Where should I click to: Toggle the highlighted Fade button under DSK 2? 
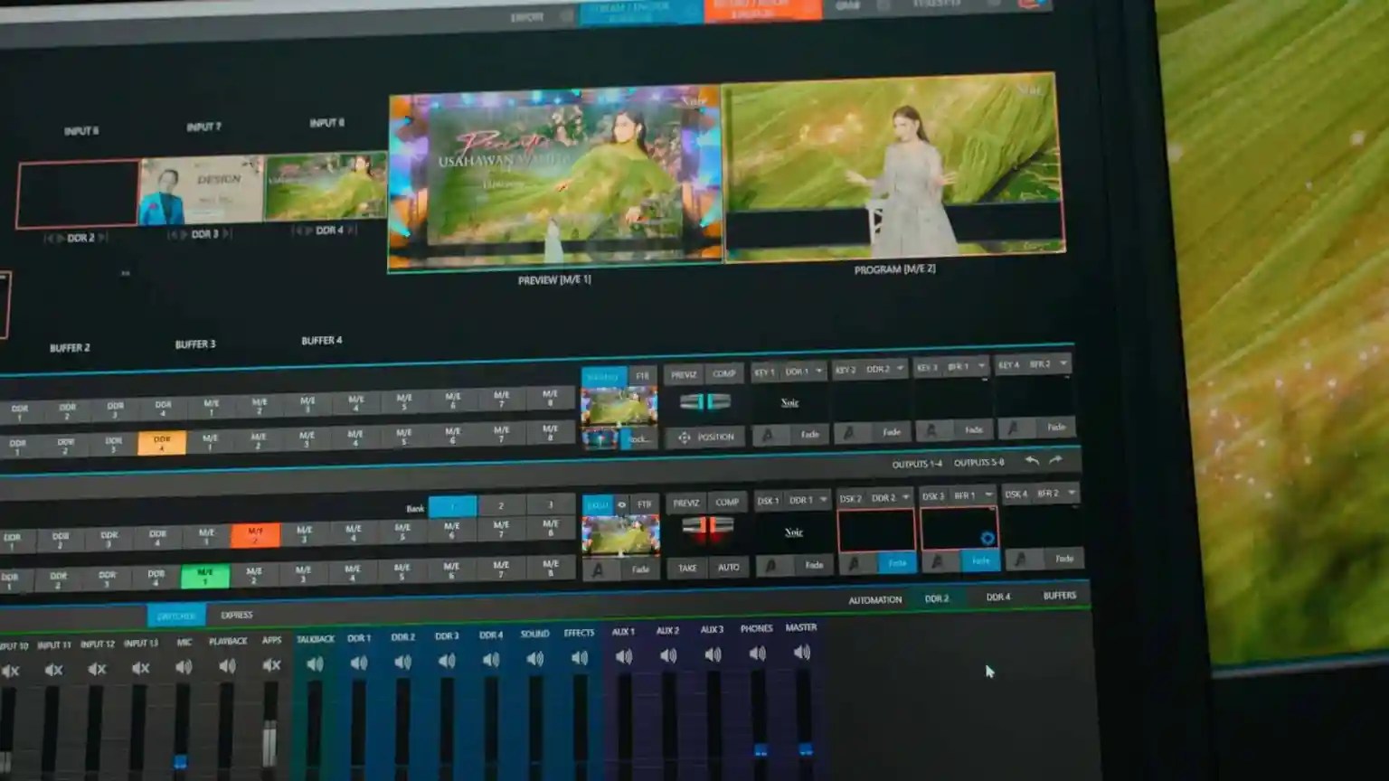[896, 563]
